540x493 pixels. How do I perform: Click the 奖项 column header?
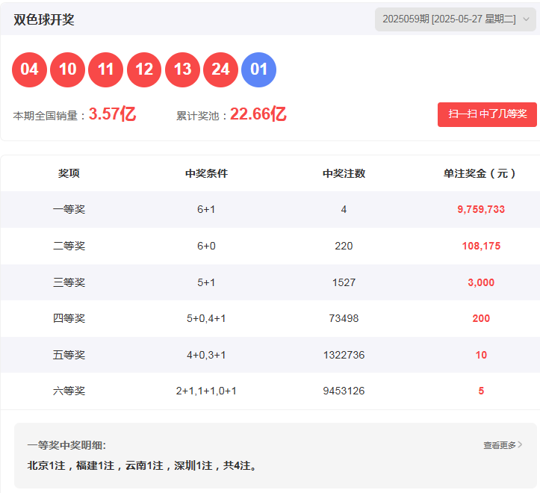coord(69,173)
